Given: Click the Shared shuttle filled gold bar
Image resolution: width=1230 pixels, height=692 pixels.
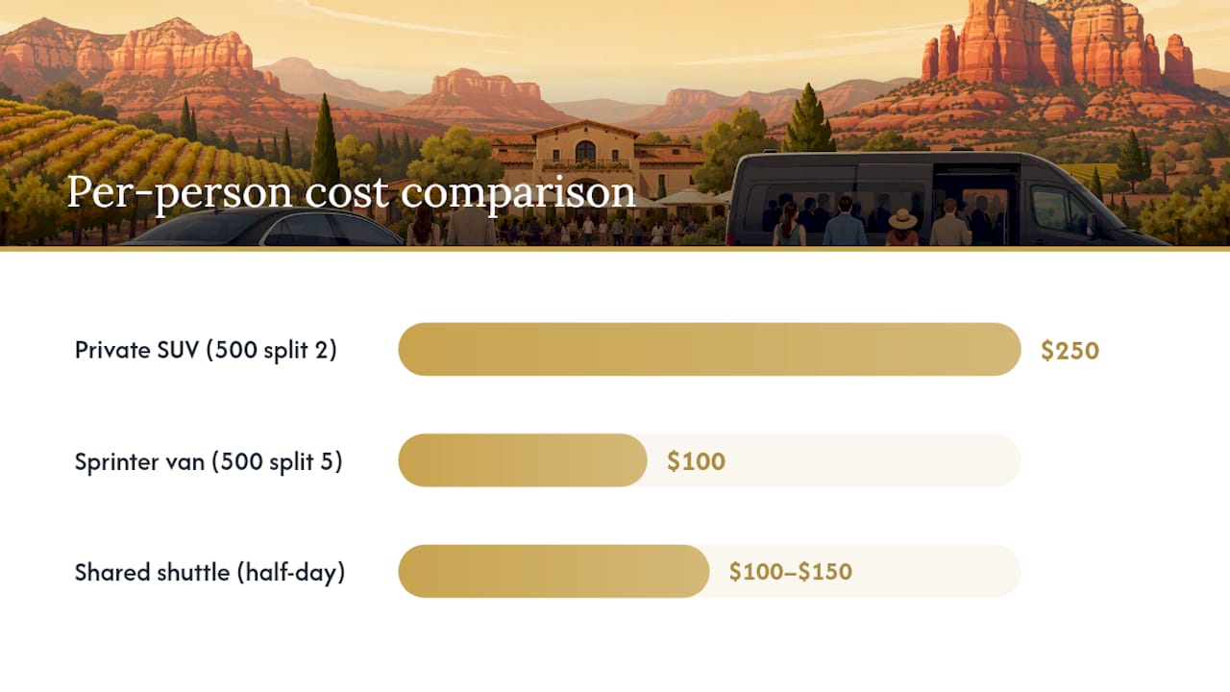Looking at the screenshot, I should 553,572.
